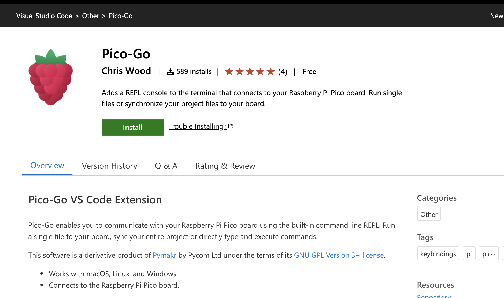The height and width of the screenshot is (298, 504).
Task: Click the external link icon beside Trouble Installing
Action: pyautogui.click(x=231, y=126)
